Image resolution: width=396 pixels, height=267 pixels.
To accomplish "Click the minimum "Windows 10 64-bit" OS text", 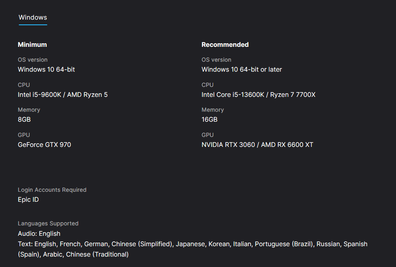I will click(x=46, y=70).
